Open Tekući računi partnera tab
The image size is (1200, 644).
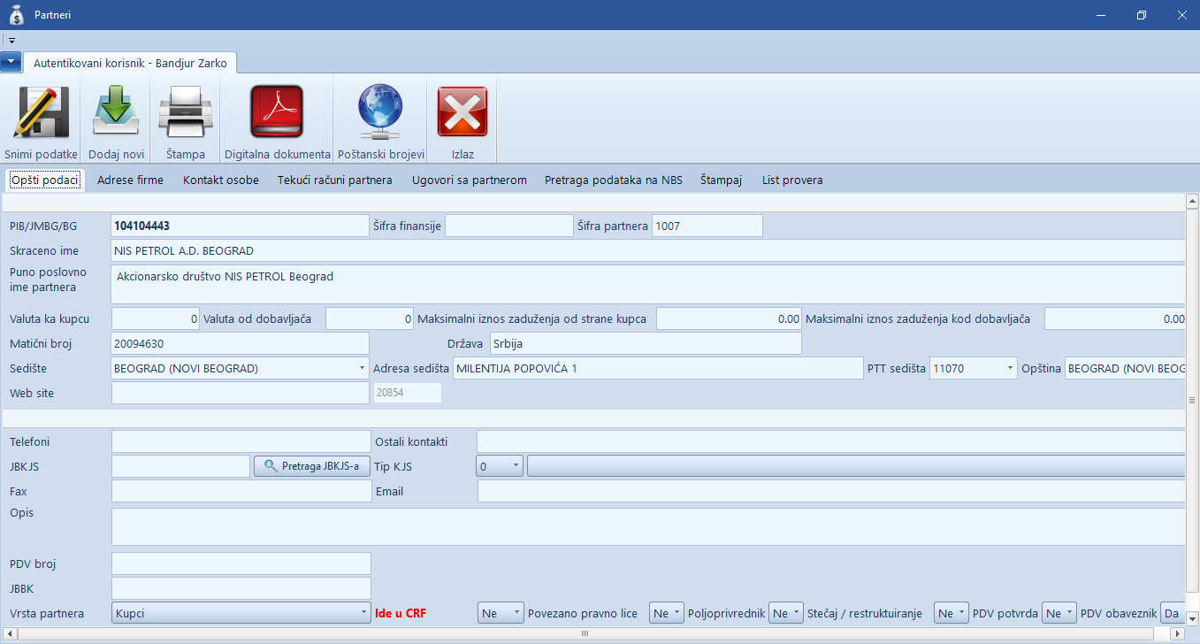point(335,180)
